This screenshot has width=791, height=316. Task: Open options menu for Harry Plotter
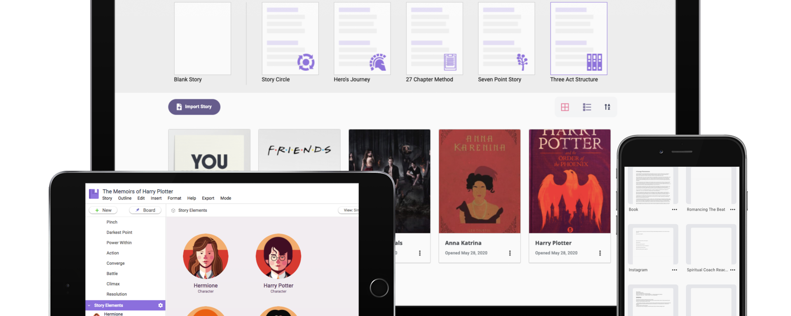pos(600,253)
